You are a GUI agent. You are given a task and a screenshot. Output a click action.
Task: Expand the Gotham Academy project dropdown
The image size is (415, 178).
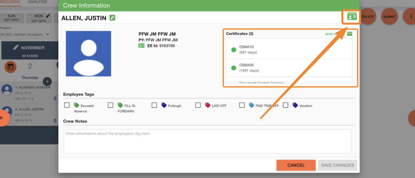pos(25,35)
